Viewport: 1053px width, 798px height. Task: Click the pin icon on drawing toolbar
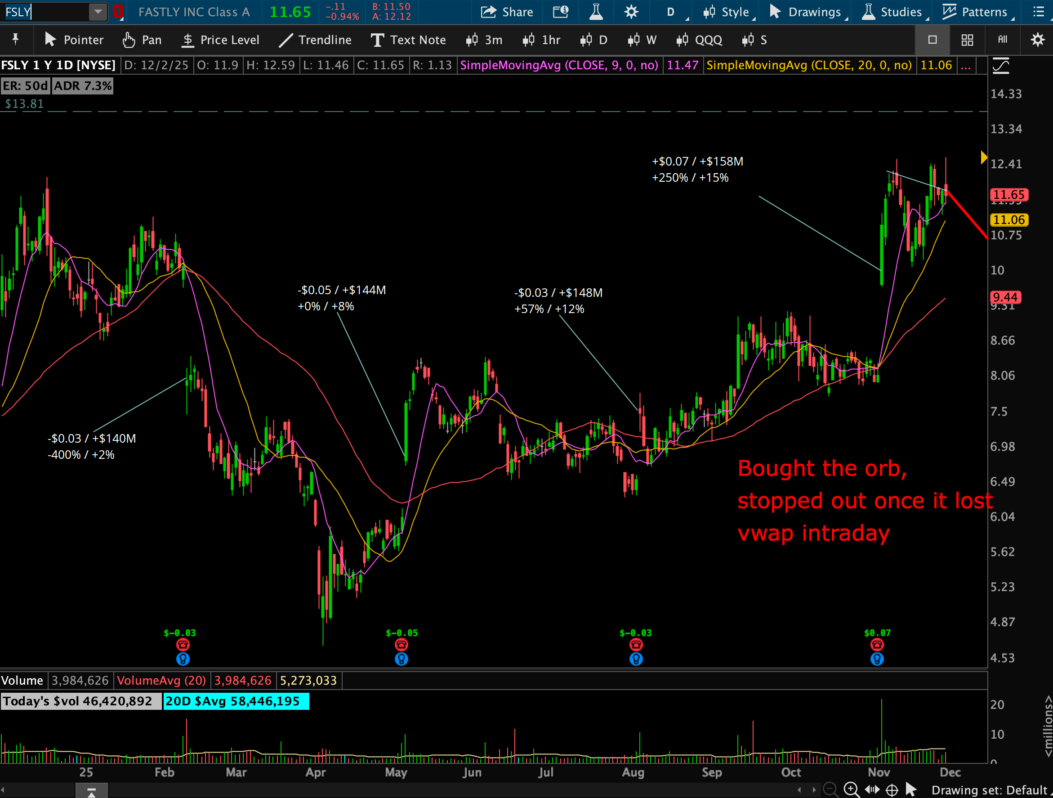click(16, 40)
